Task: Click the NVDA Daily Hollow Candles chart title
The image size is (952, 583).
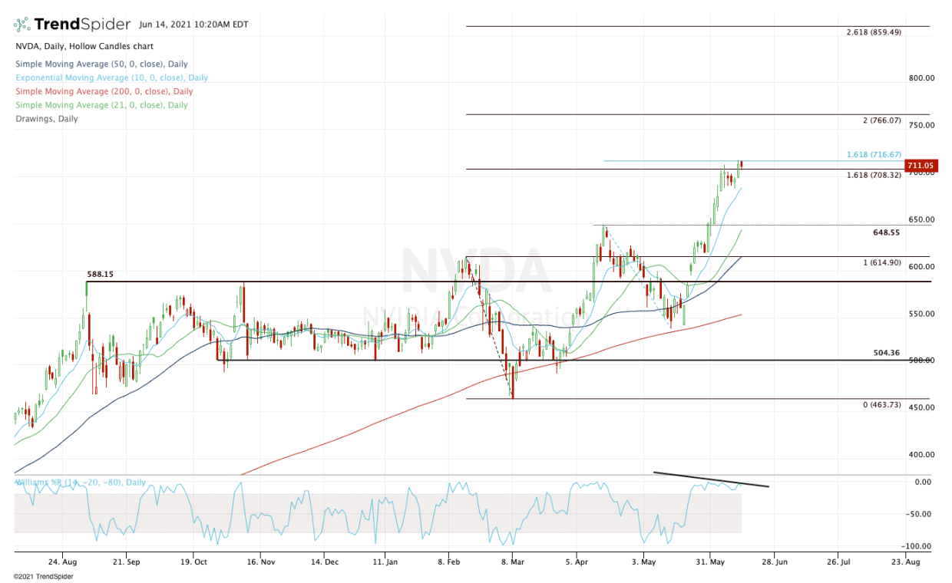Action: (x=78, y=46)
